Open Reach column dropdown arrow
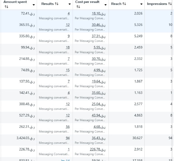 pyautogui.click(x=141, y=4)
